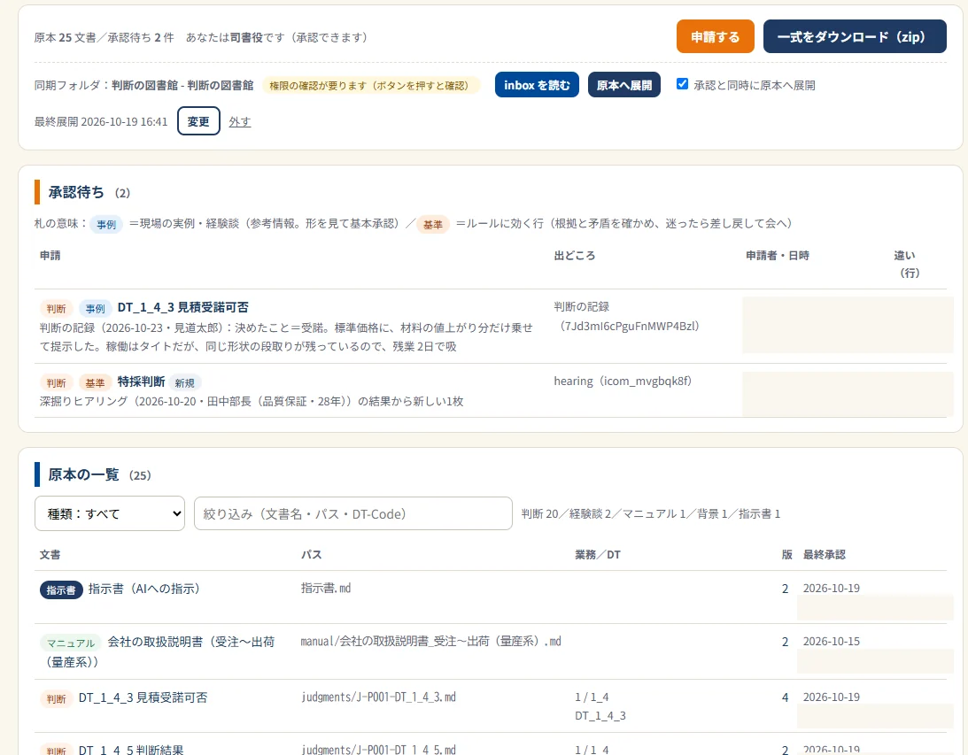Click the 申請者・日時 column header
Image resolution: width=968 pixels, height=755 pixels.
click(778, 256)
